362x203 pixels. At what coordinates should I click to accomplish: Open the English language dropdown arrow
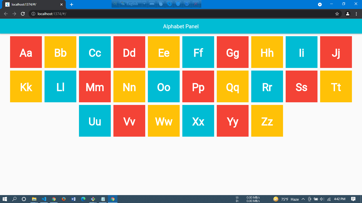pyautogui.click(x=144, y=4)
